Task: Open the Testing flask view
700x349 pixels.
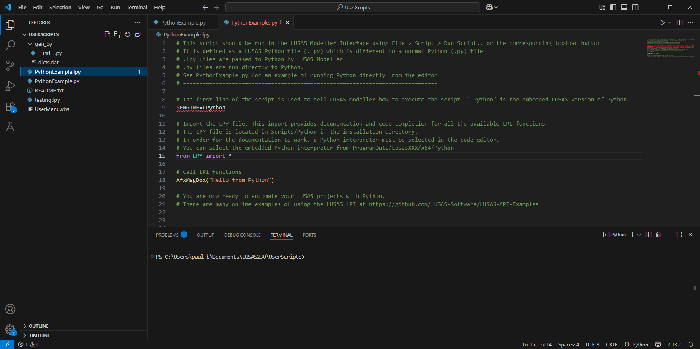Action: [x=10, y=127]
